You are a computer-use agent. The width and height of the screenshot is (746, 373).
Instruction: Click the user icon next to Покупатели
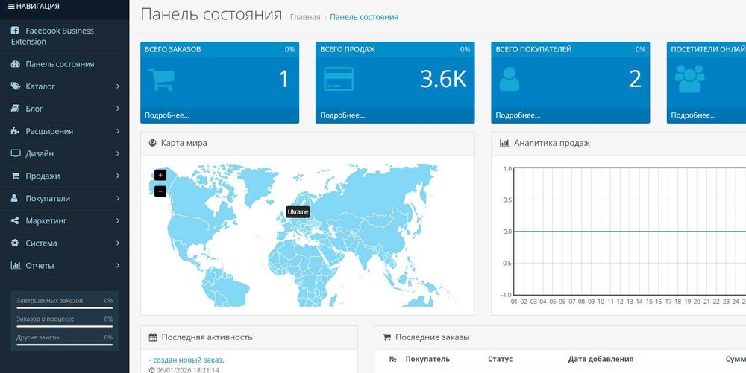pyautogui.click(x=14, y=198)
